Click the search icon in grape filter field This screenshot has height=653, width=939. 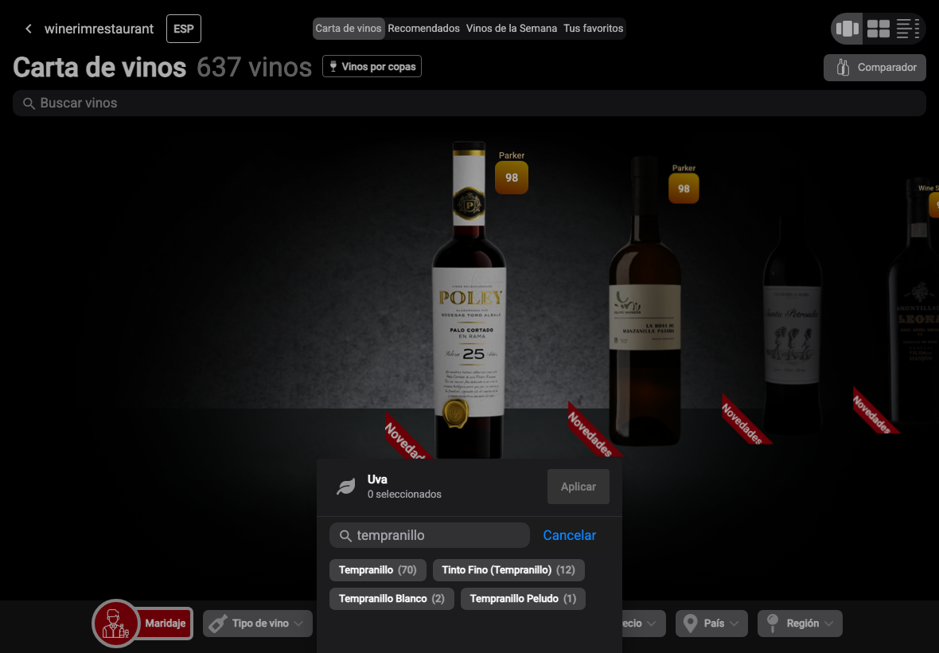point(345,536)
